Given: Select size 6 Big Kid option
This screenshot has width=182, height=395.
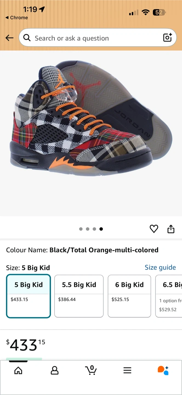Looking at the screenshot, I should coord(129,296).
